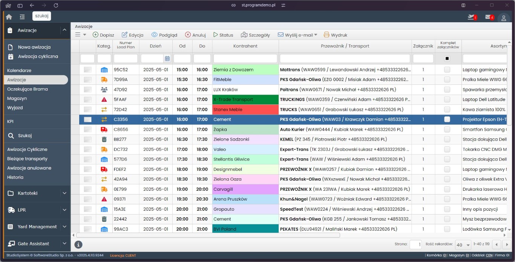
Task: Select the row checkbox for FDEF2
Action: click(x=87, y=169)
